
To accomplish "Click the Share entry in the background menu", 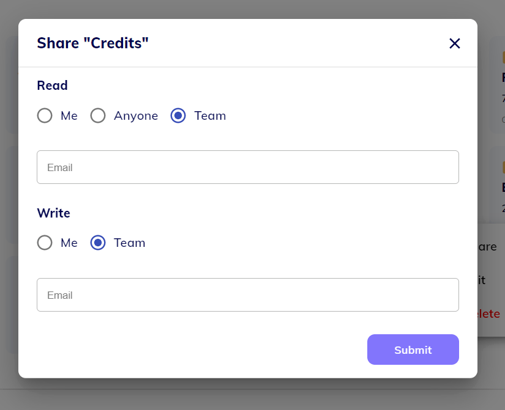I will (488, 247).
